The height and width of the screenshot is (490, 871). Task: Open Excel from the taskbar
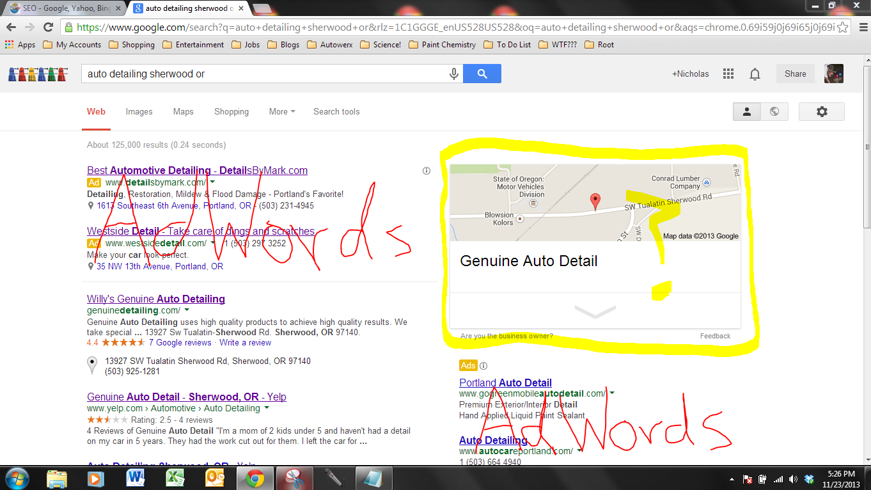175,478
